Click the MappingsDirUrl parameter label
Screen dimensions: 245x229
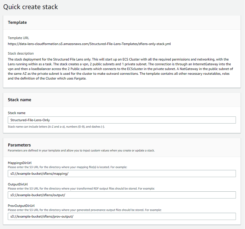(x=20, y=163)
